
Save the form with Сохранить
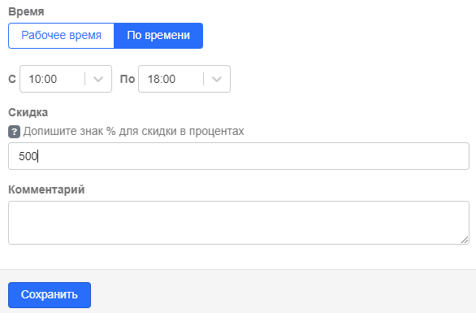tap(50, 295)
